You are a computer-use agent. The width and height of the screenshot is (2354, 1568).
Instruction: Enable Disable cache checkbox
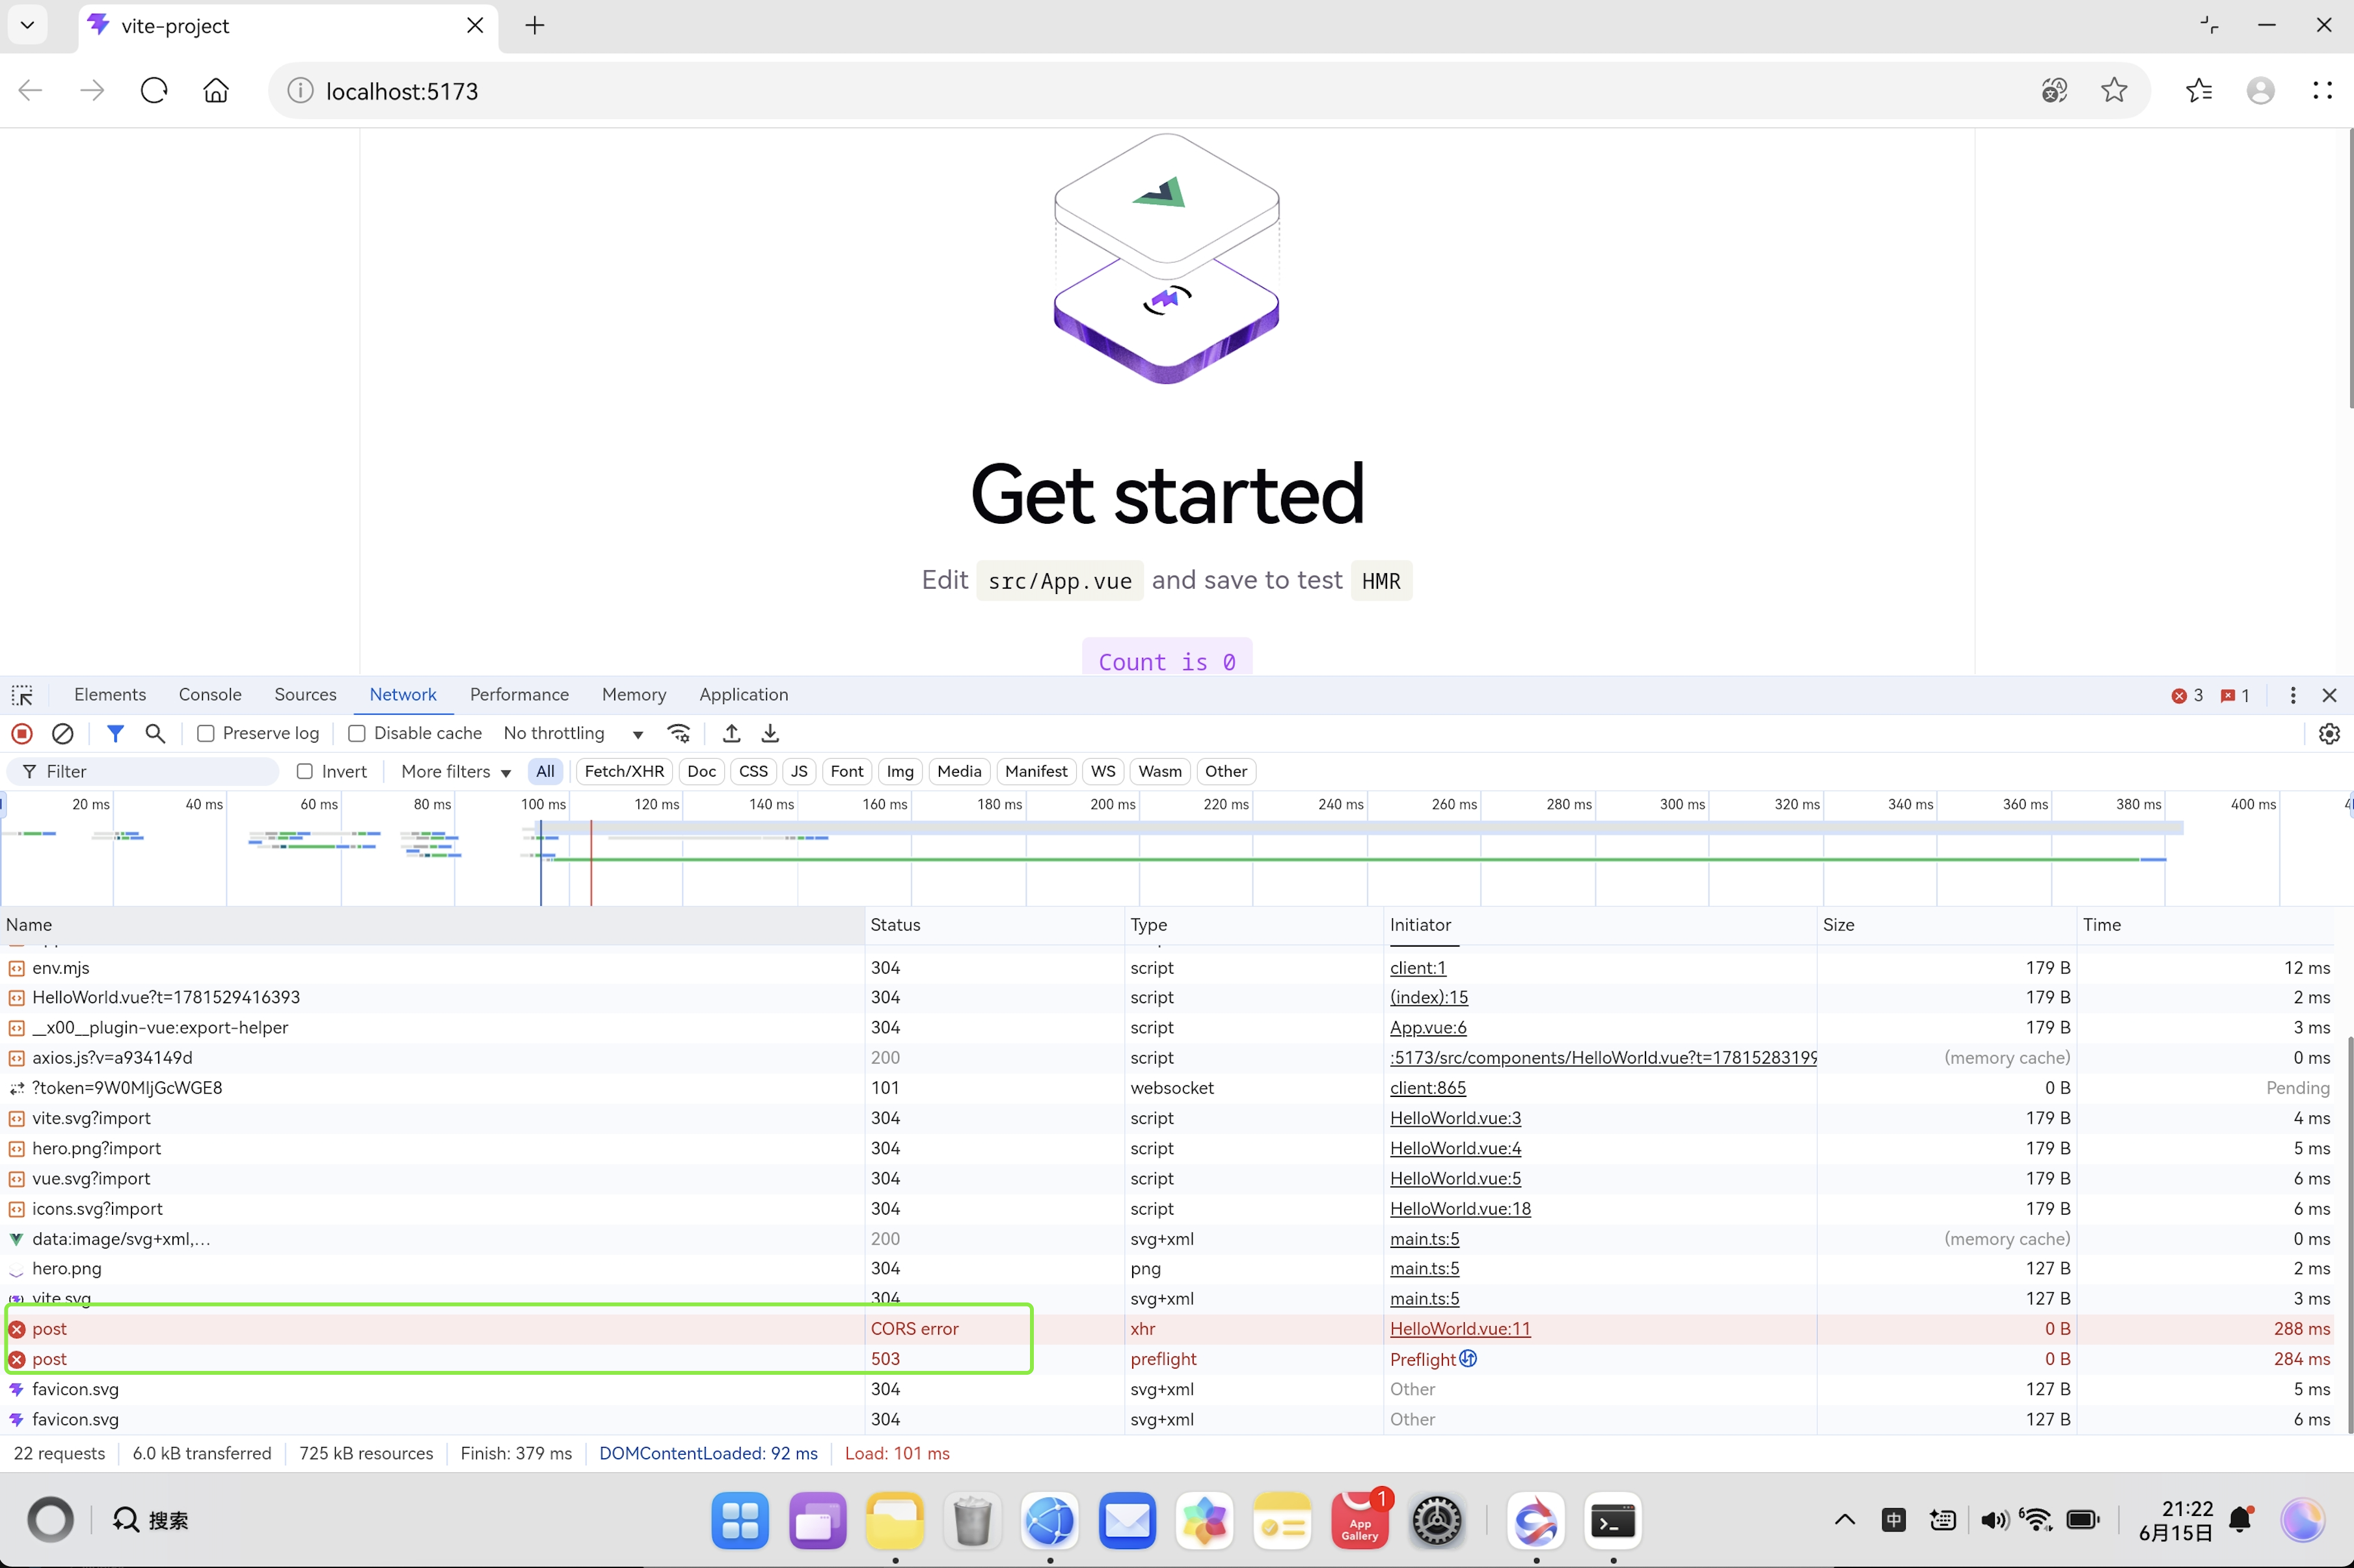pyautogui.click(x=357, y=734)
